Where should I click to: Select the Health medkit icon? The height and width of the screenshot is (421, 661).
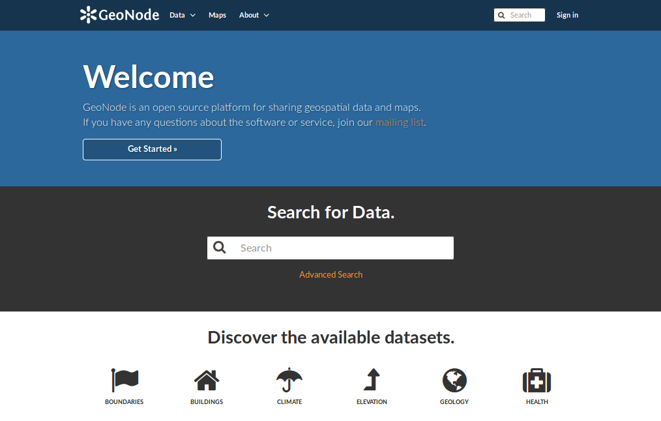(x=536, y=381)
